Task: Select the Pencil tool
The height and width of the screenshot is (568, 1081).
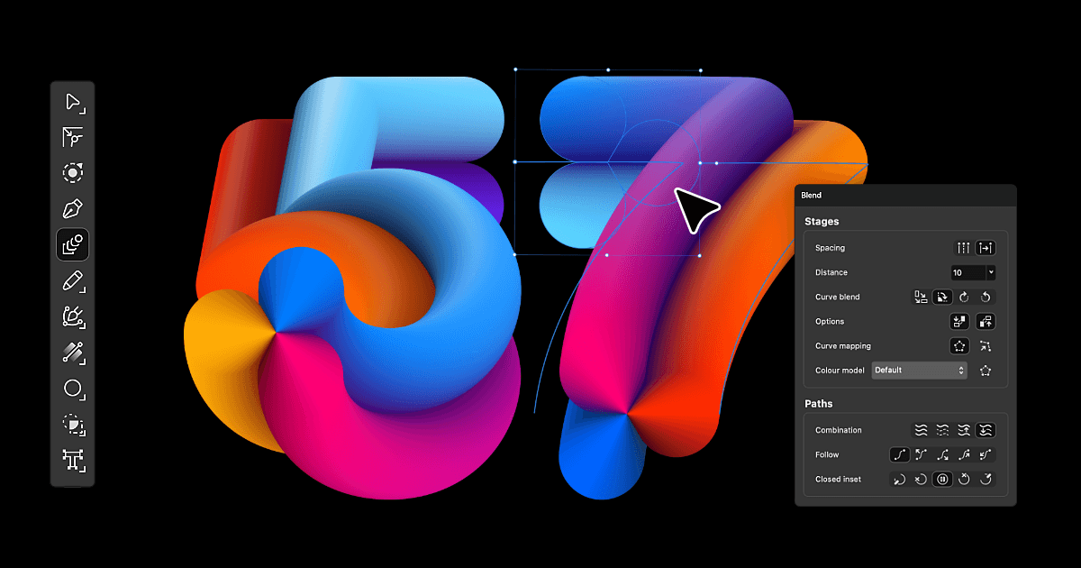Action: [73, 280]
